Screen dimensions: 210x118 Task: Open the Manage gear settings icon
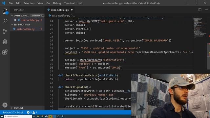coord(5,105)
